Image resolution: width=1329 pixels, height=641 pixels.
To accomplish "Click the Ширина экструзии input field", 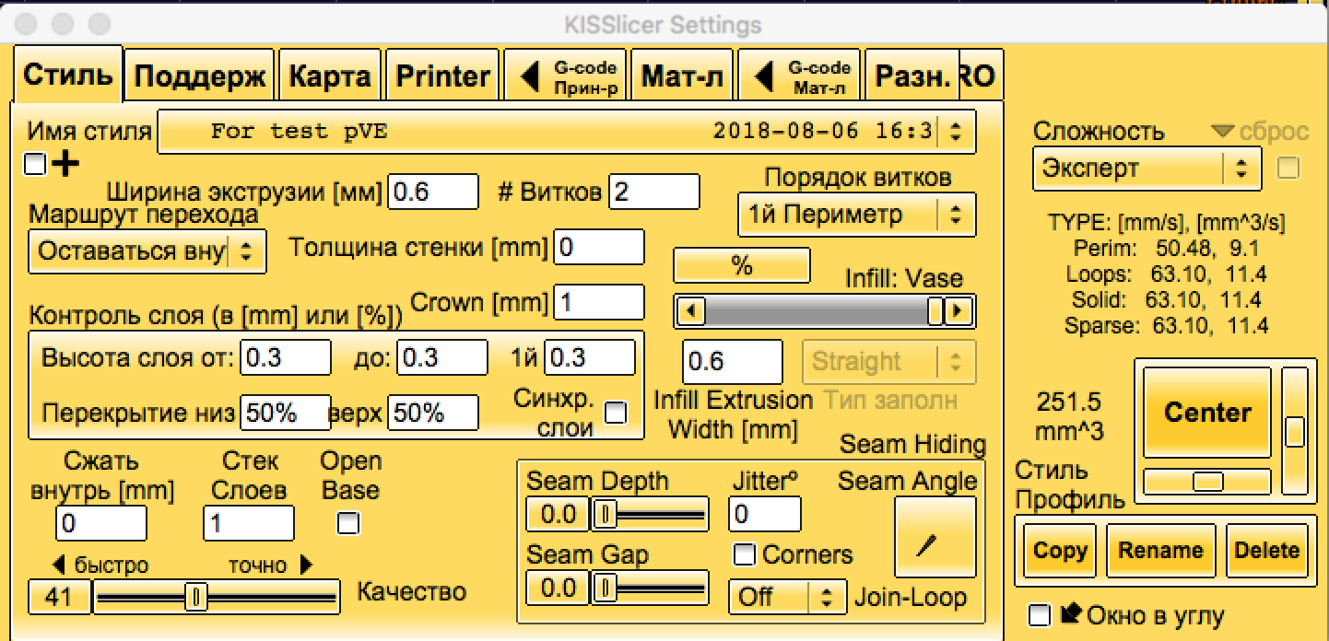I will pyautogui.click(x=433, y=192).
